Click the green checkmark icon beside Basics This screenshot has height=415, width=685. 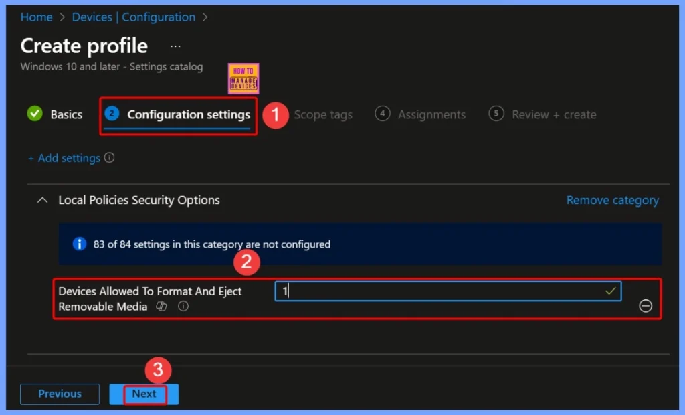[35, 114]
